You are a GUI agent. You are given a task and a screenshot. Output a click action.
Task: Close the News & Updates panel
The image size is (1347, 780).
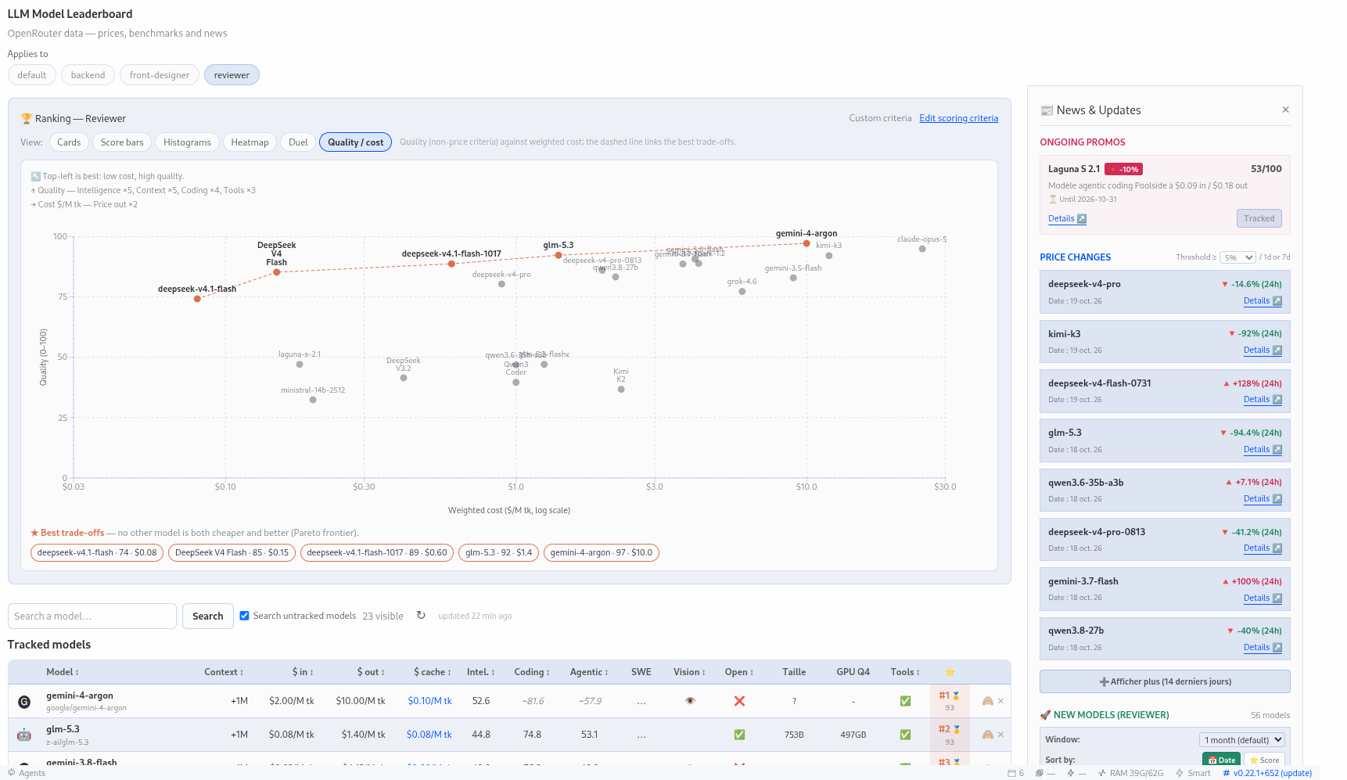pos(1285,110)
